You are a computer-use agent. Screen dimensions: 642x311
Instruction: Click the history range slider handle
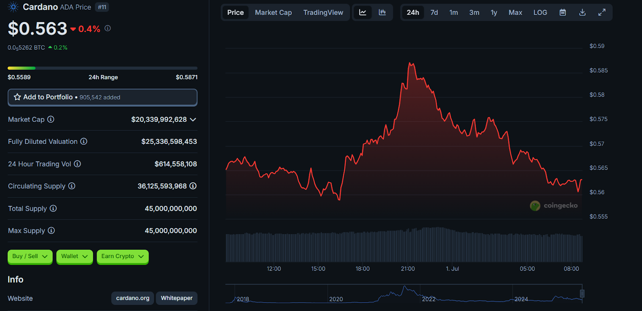point(582,293)
